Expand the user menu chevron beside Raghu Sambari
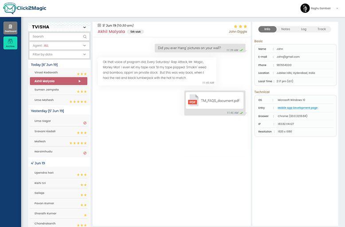 [337, 8]
